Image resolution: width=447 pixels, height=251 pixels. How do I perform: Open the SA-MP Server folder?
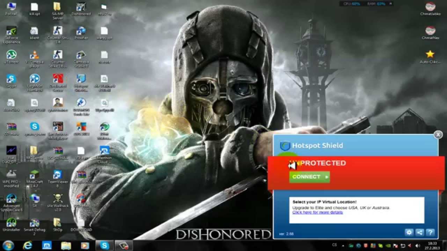pos(57,11)
